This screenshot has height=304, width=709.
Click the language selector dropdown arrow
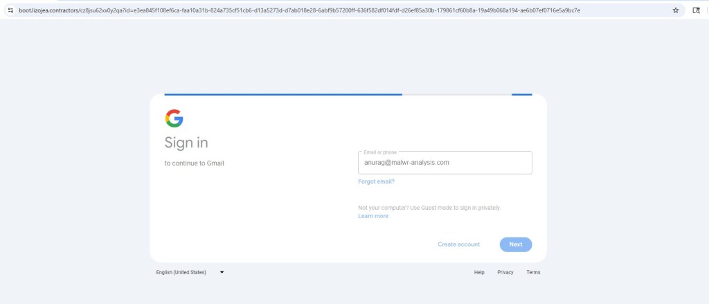coord(222,272)
